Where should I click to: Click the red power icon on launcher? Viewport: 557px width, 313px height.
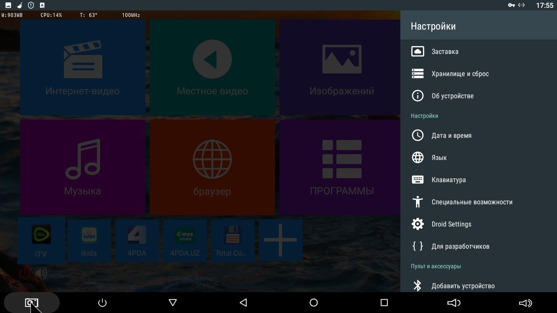(25, 273)
